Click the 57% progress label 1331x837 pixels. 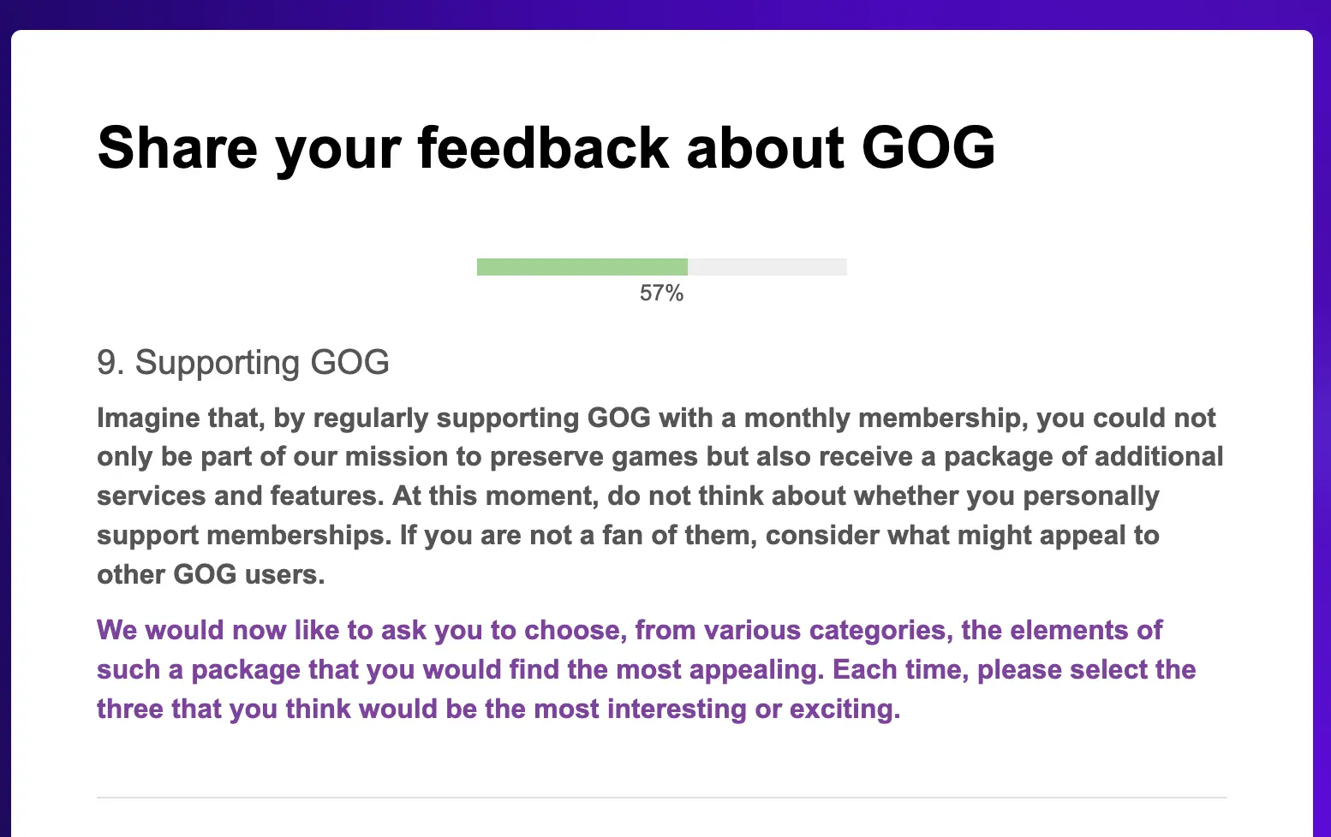click(661, 294)
